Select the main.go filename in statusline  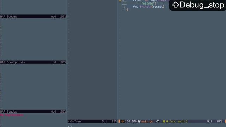coord(147,121)
